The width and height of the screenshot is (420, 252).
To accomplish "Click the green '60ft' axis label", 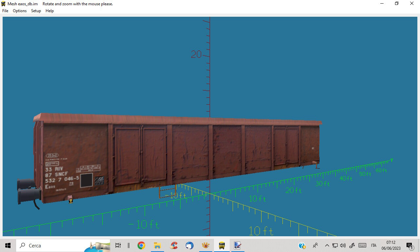I will point(381,170).
